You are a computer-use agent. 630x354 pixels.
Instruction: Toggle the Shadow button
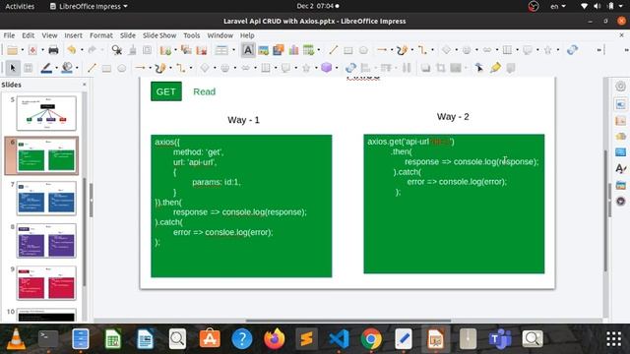coord(425,68)
